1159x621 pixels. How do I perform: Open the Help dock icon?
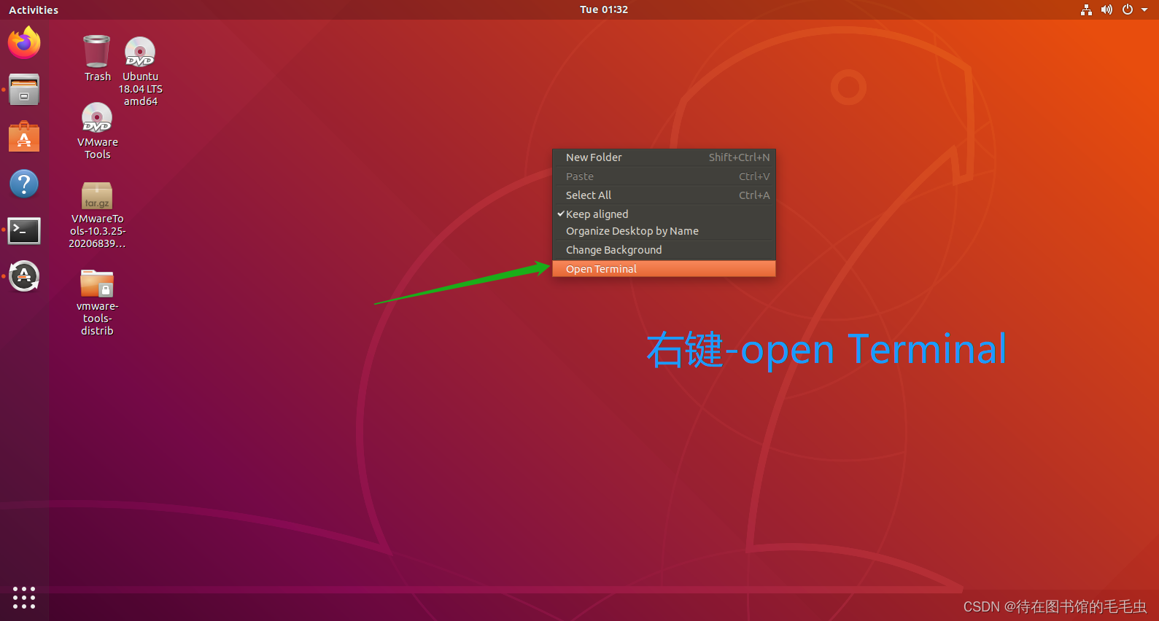pos(24,184)
